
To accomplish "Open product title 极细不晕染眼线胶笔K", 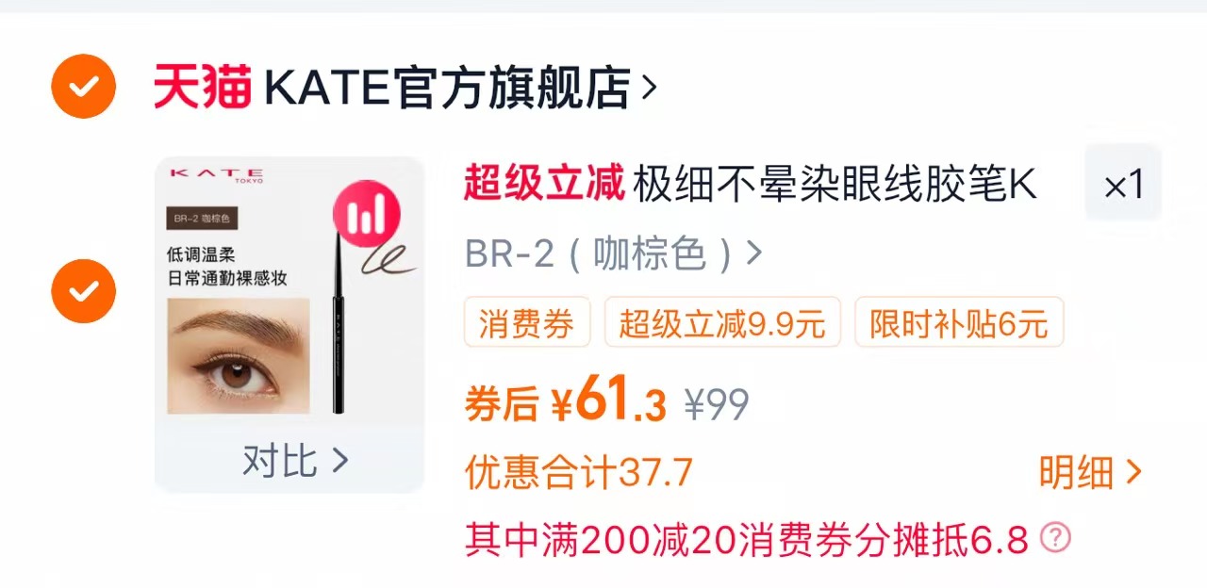I will [x=835, y=184].
